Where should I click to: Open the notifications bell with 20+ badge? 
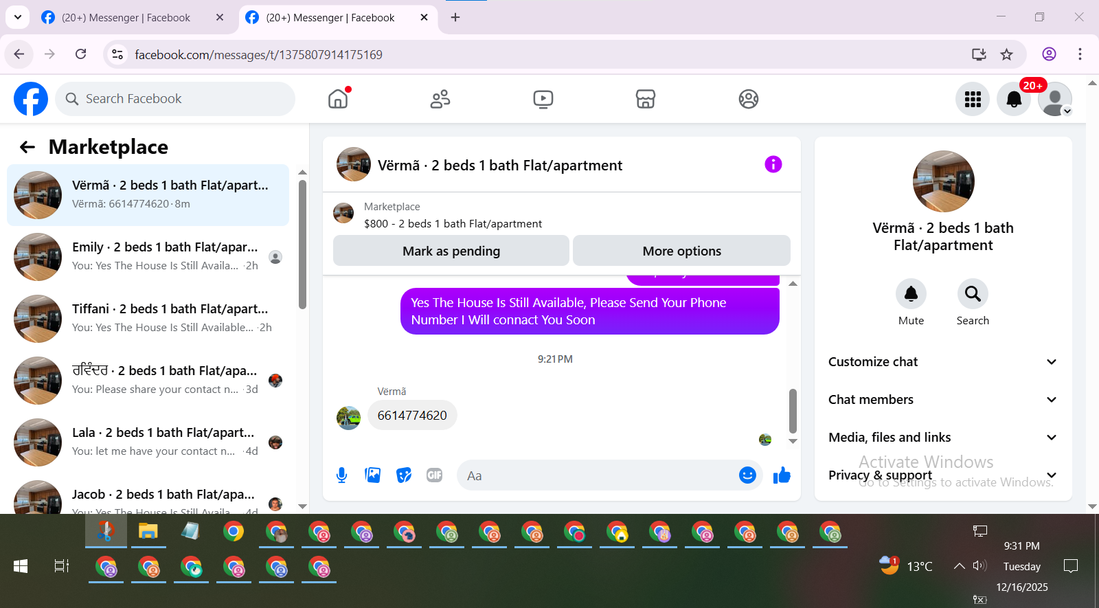(1014, 99)
